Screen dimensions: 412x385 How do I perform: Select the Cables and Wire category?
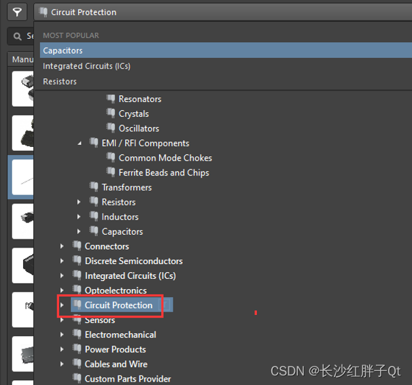pyautogui.click(x=116, y=364)
